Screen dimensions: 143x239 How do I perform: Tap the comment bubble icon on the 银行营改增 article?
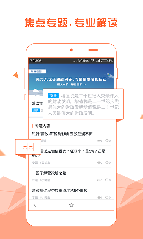tap(107, 141)
